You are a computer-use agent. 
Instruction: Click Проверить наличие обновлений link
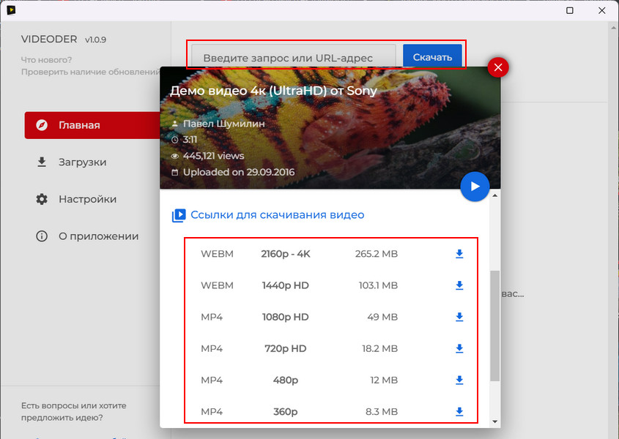[x=90, y=72]
